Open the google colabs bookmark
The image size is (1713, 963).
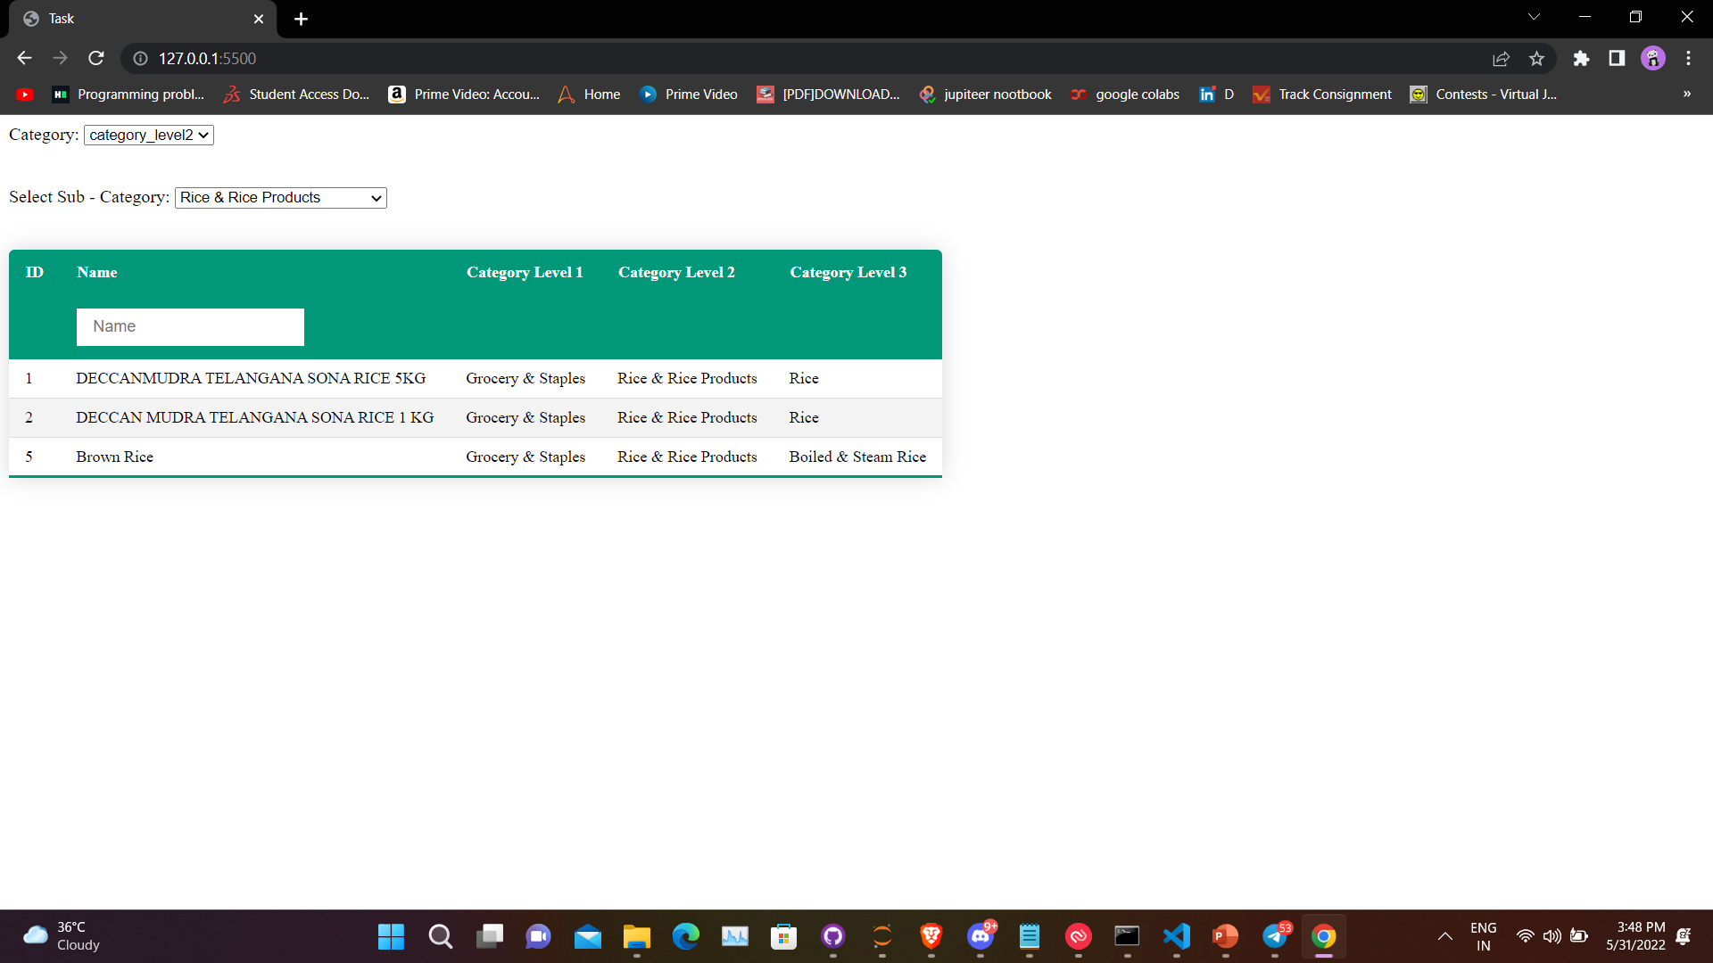pos(1125,94)
